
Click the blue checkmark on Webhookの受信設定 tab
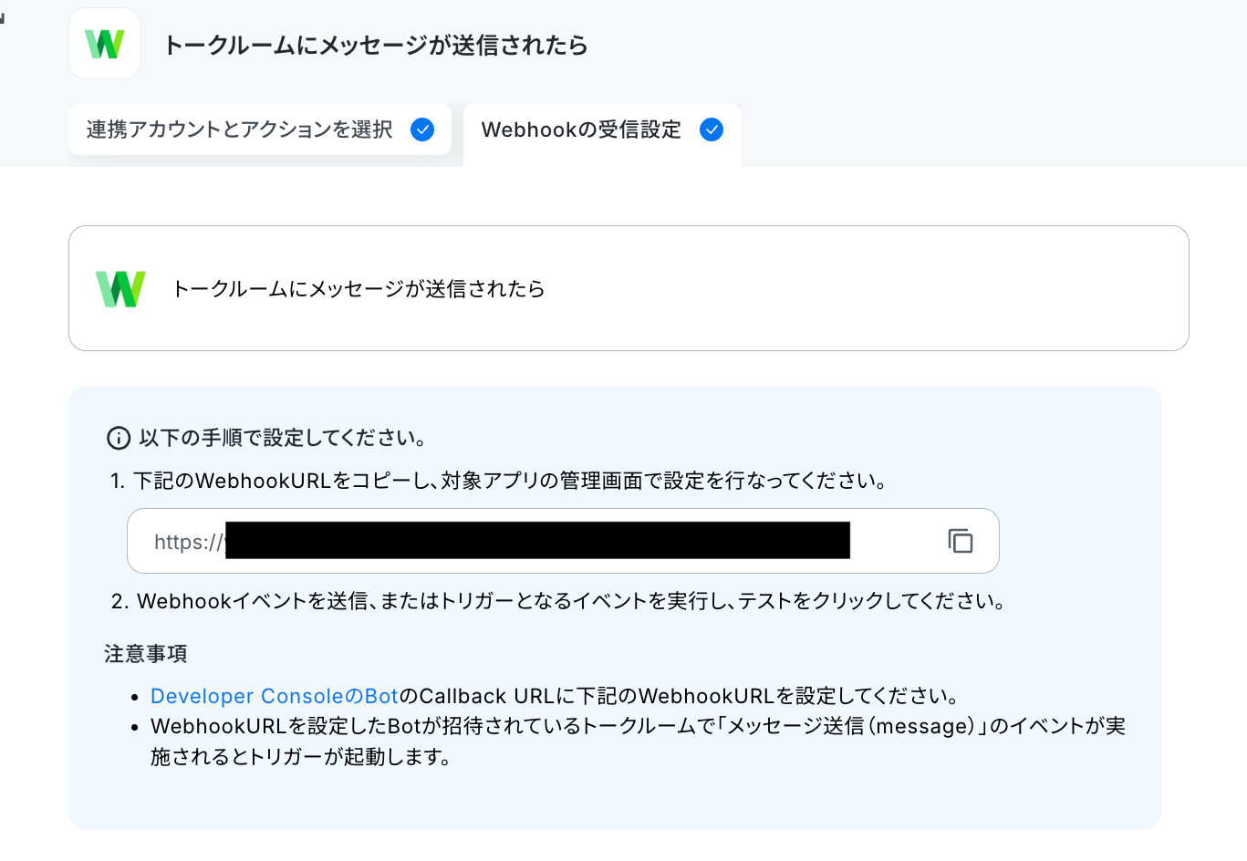point(712,130)
